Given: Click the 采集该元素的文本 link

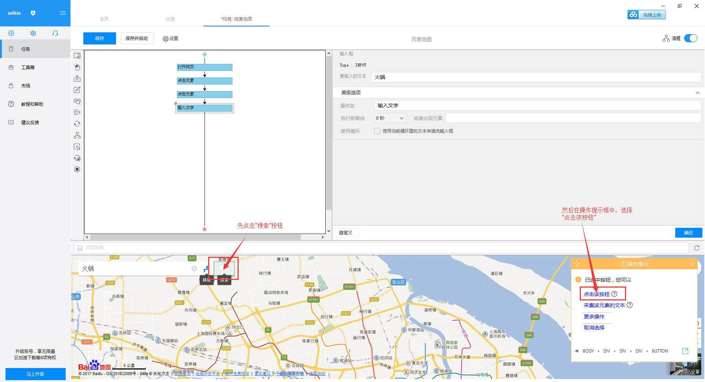Looking at the screenshot, I should click(x=604, y=305).
